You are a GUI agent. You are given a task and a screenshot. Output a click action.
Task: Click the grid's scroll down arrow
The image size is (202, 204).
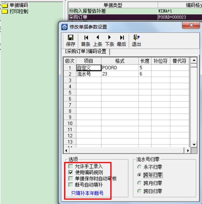pos(194,145)
